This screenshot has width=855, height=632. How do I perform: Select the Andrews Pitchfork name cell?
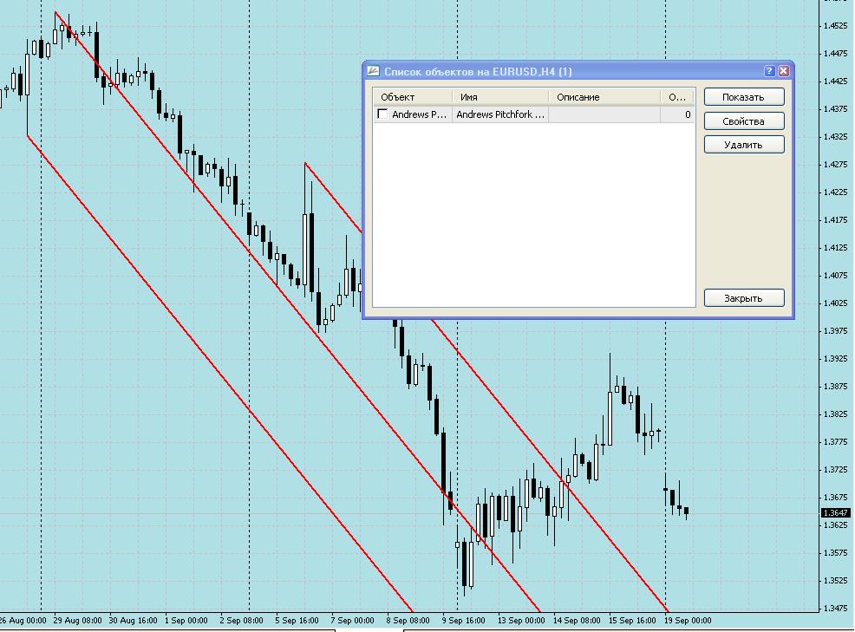click(500, 114)
